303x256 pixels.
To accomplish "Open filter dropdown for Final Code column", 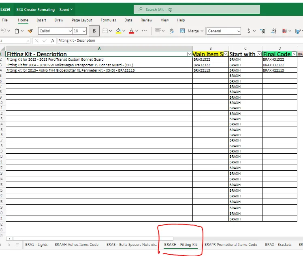I will (294, 54).
